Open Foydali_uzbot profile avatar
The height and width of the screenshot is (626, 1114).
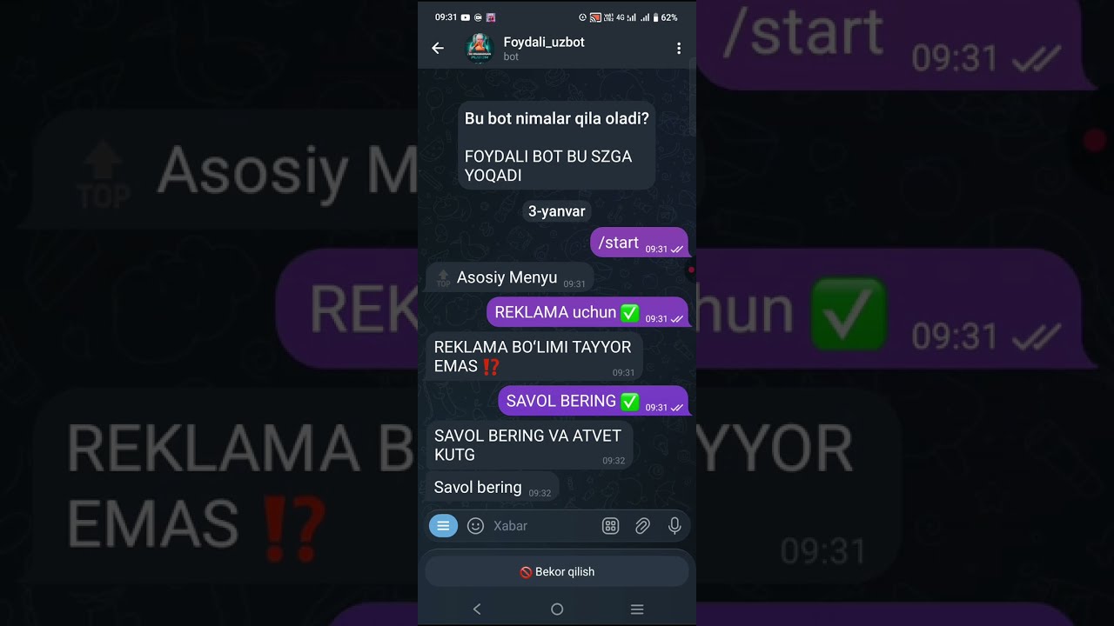[480, 49]
